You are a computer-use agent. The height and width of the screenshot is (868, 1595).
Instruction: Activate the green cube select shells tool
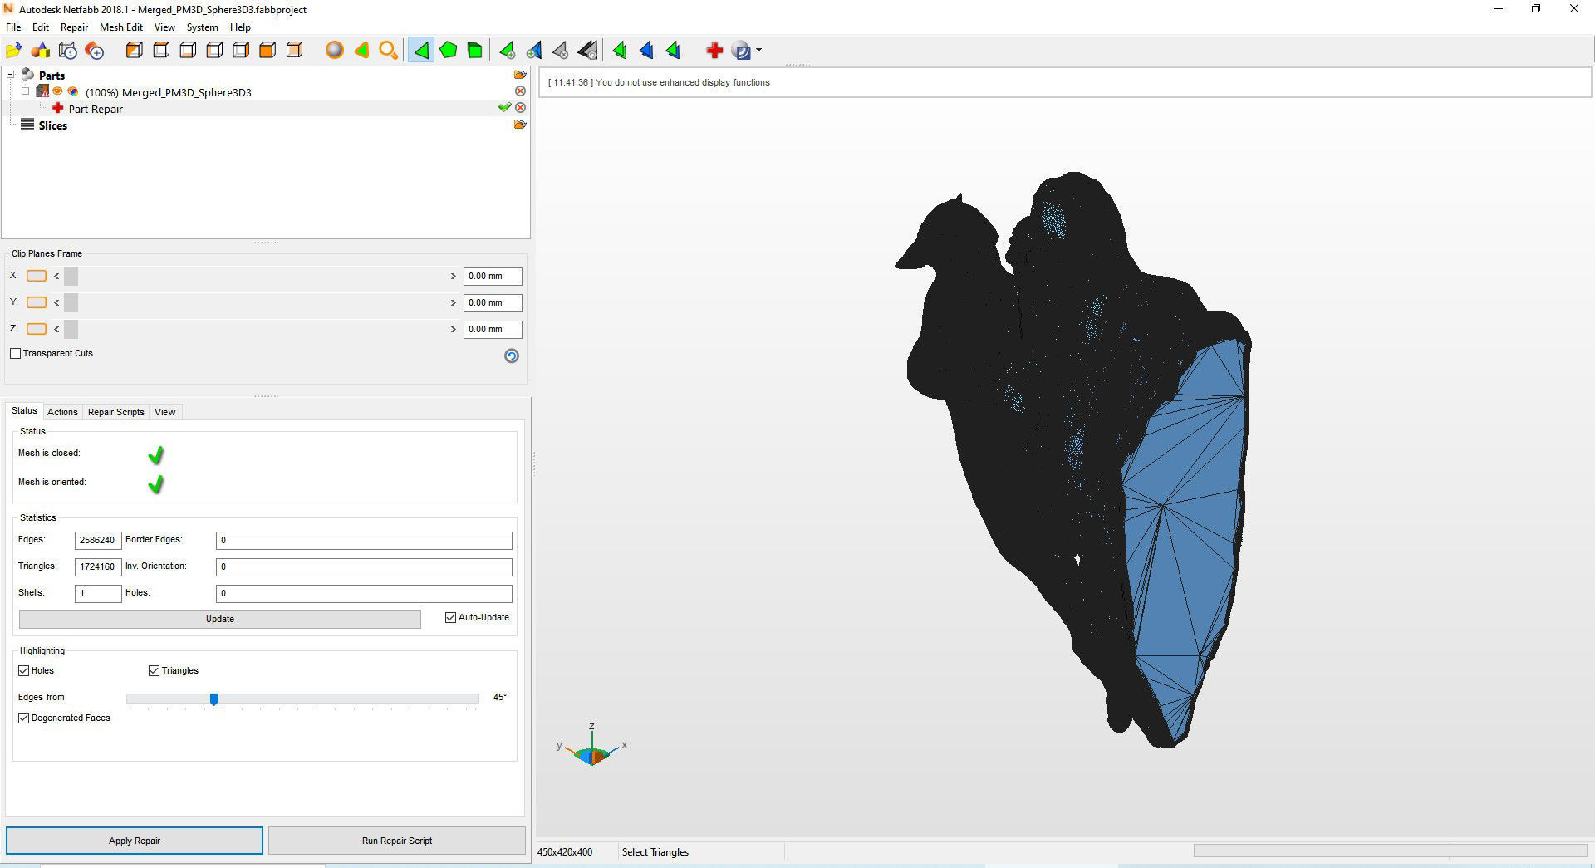475,51
